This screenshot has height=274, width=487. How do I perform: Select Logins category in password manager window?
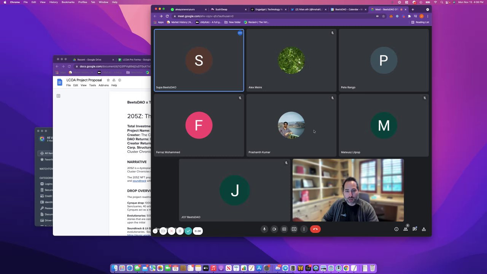point(46,184)
